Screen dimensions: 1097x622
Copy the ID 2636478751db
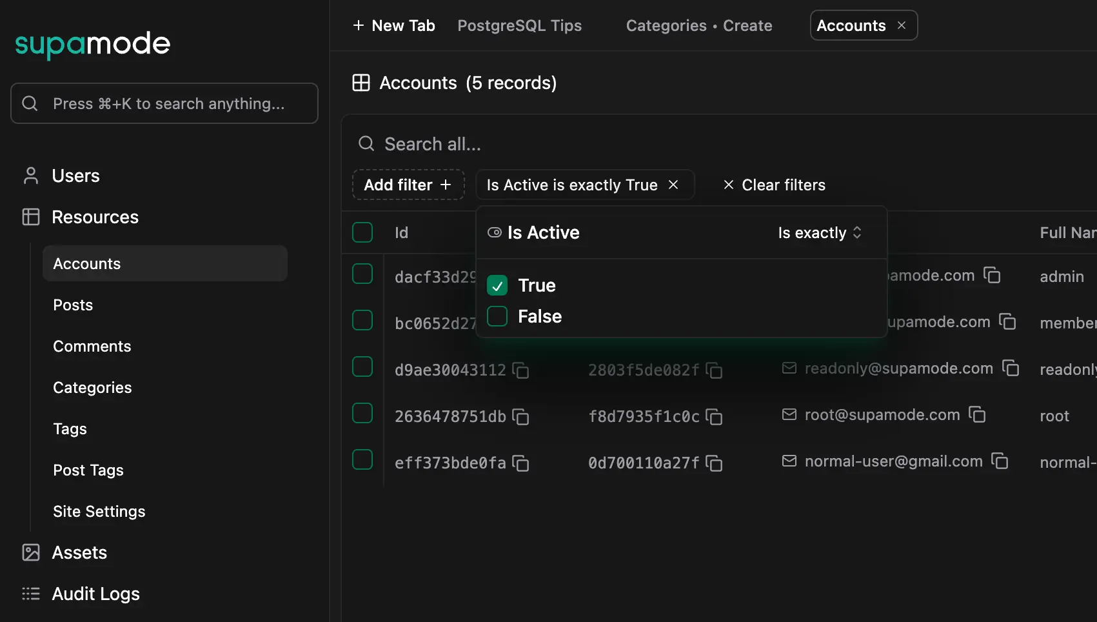tap(520, 417)
